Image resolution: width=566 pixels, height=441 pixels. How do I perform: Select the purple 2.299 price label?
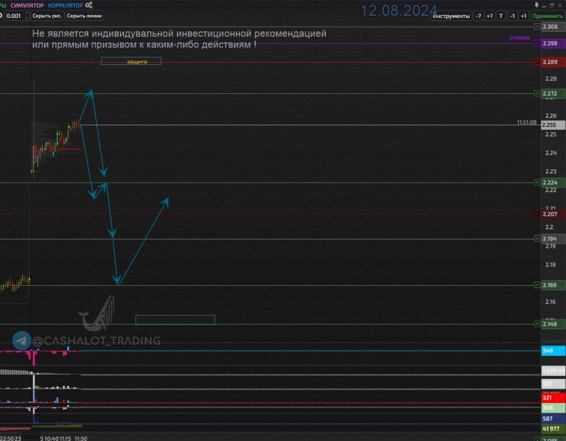click(x=553, y=43)
